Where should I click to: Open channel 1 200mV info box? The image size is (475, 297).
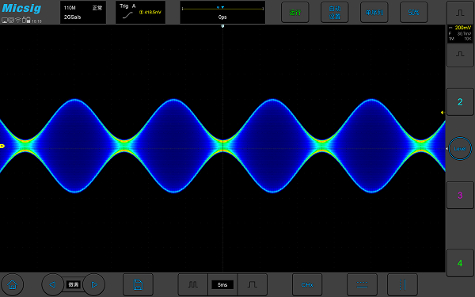coord(460,33)
